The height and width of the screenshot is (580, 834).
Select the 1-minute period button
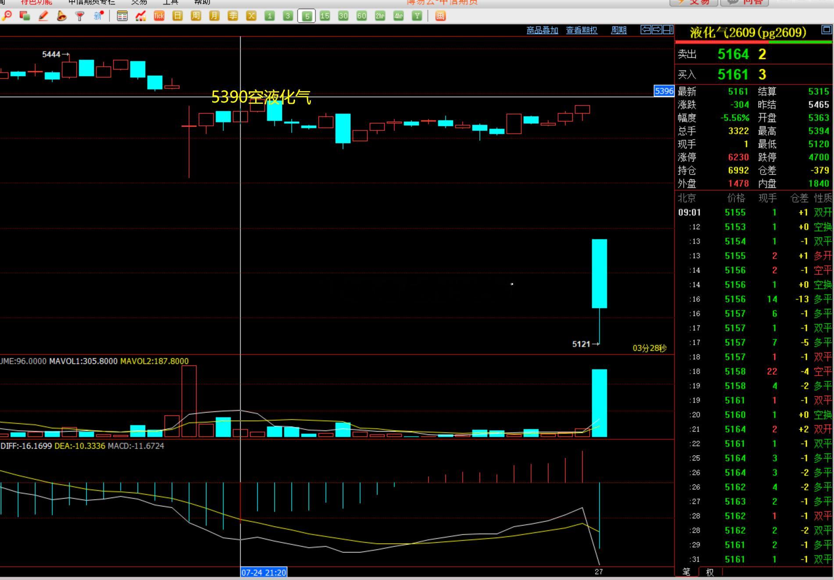[x=270, y=16]
